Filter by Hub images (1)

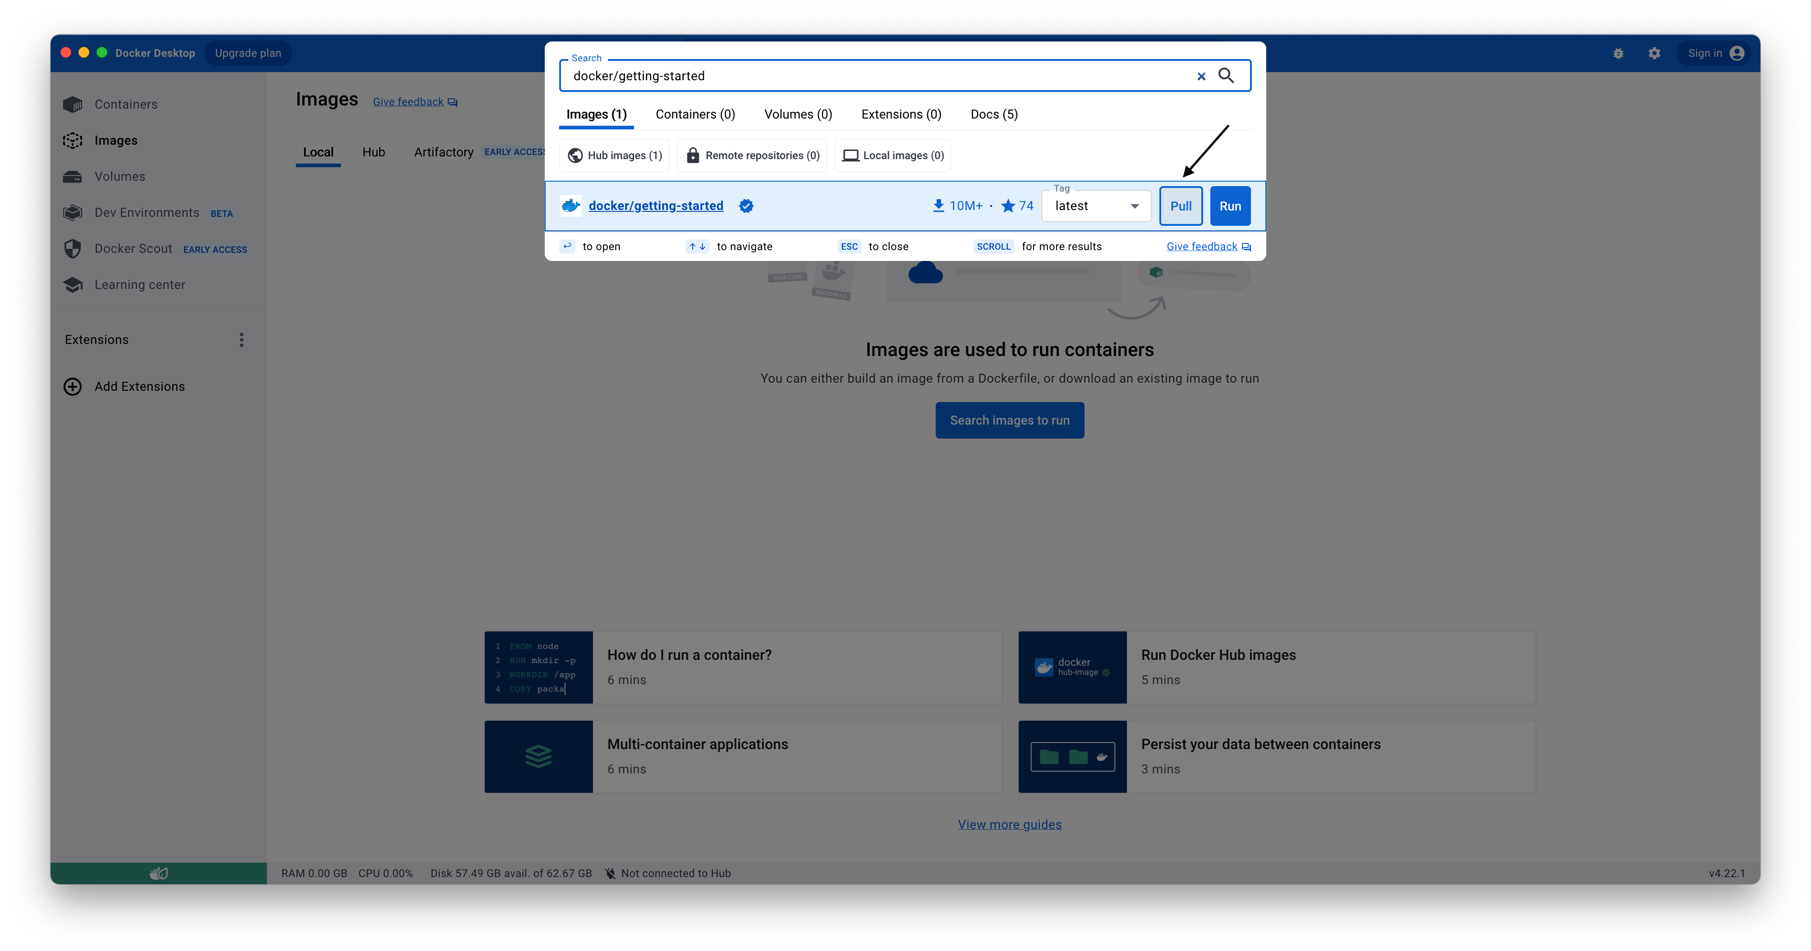614,155
